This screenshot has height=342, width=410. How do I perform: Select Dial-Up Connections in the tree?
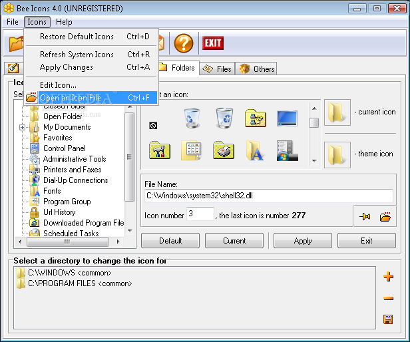coord(76,180)
